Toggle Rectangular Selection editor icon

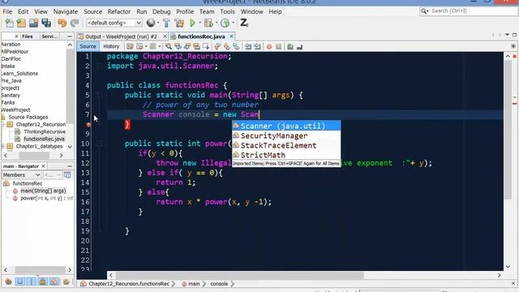point(206,46)
